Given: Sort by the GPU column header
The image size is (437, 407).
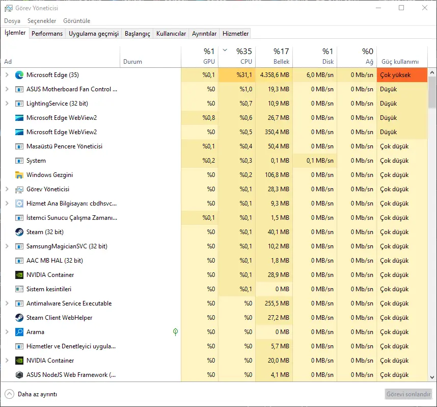Looking at the screenshot, I should click(200, 57).
